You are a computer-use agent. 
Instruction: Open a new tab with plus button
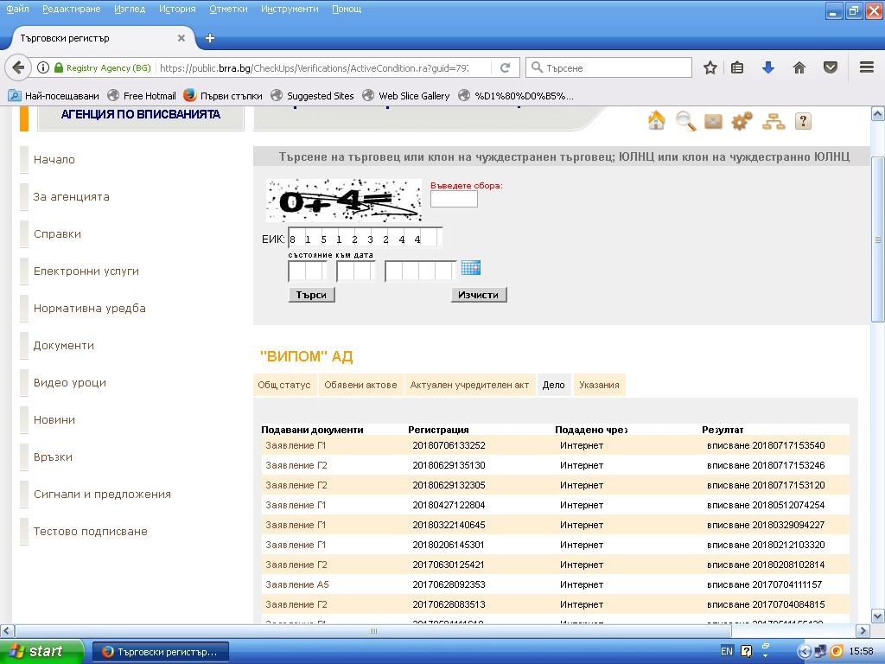pos(210,38)
